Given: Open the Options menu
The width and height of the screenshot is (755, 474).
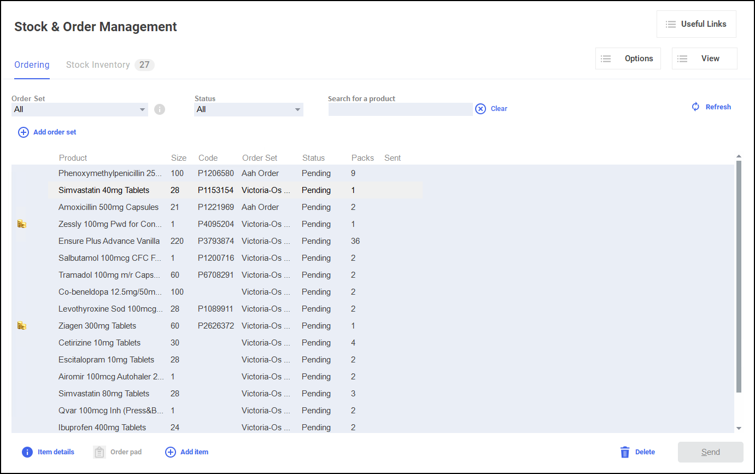Looking at the screenshot, I should [628, 58].
